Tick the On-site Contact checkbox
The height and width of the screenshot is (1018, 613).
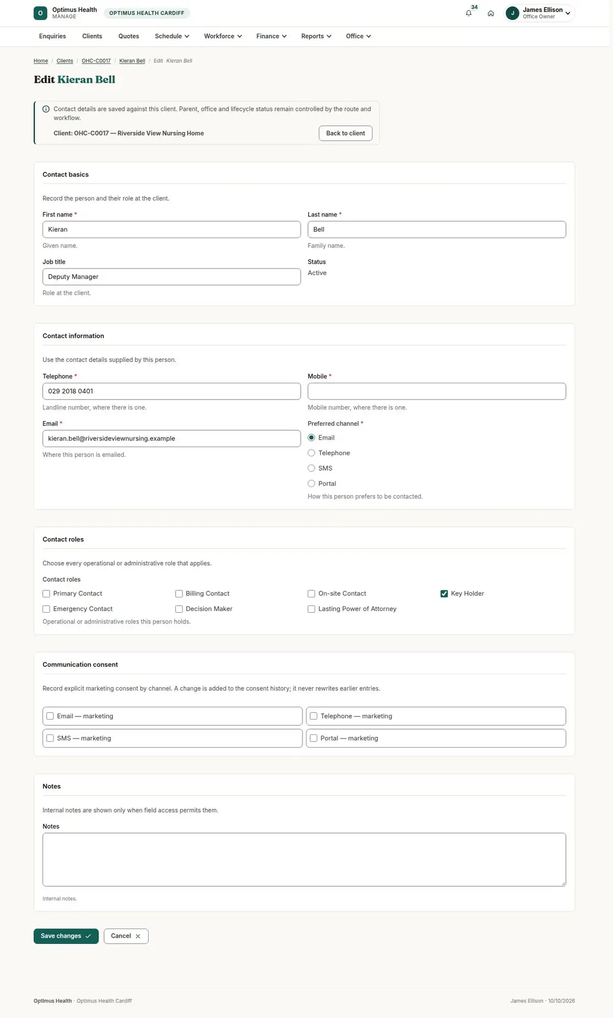pos(312,593)
